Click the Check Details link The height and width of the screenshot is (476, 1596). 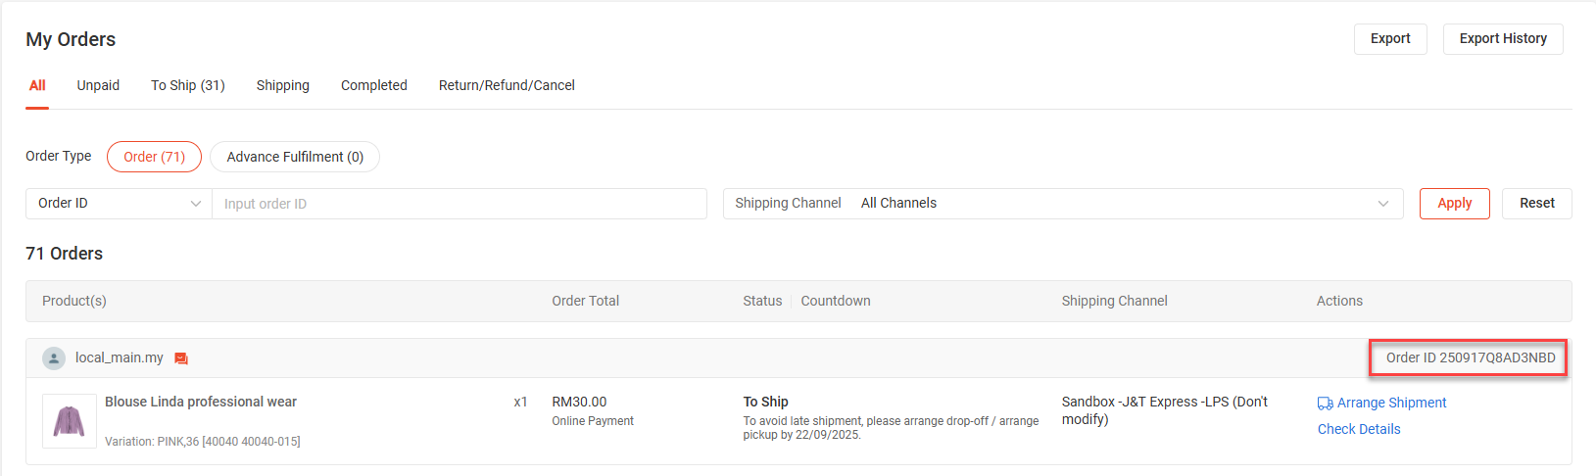1359,429
